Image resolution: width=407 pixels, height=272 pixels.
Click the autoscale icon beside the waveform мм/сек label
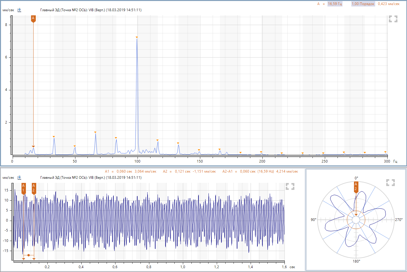[19, 178]
